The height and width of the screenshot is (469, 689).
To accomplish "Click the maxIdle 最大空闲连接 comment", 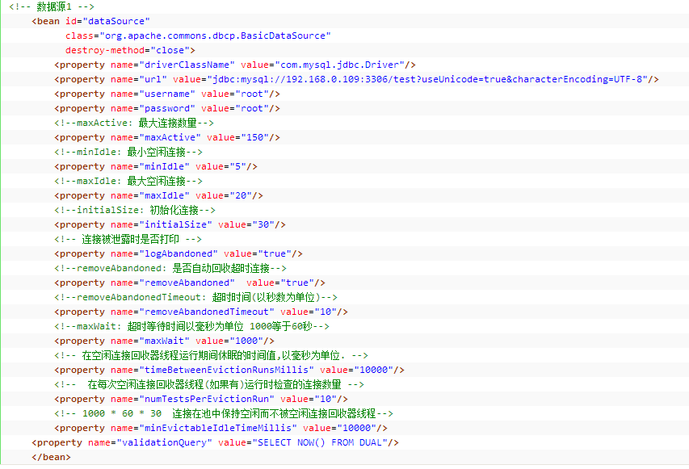I will point(128,181).
